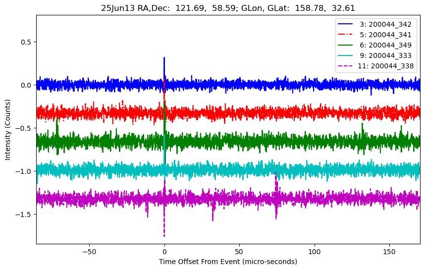Click the x-axis tick label 50

[x=239, y=252]
